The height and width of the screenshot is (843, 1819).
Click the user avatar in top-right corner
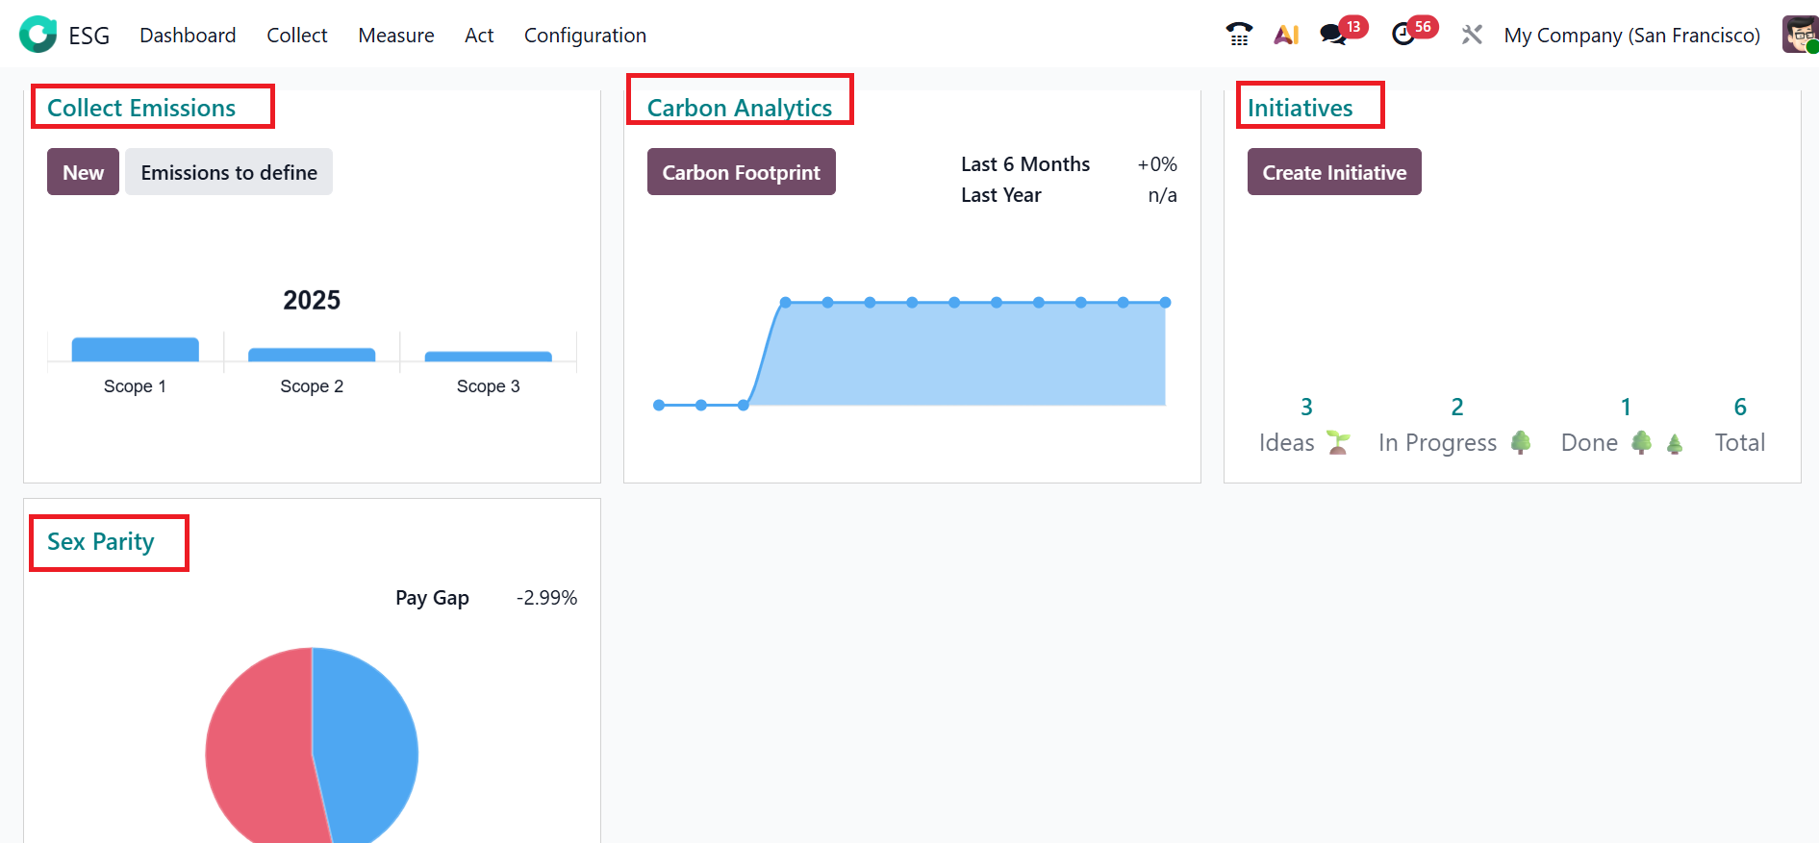click(1799, 35)
